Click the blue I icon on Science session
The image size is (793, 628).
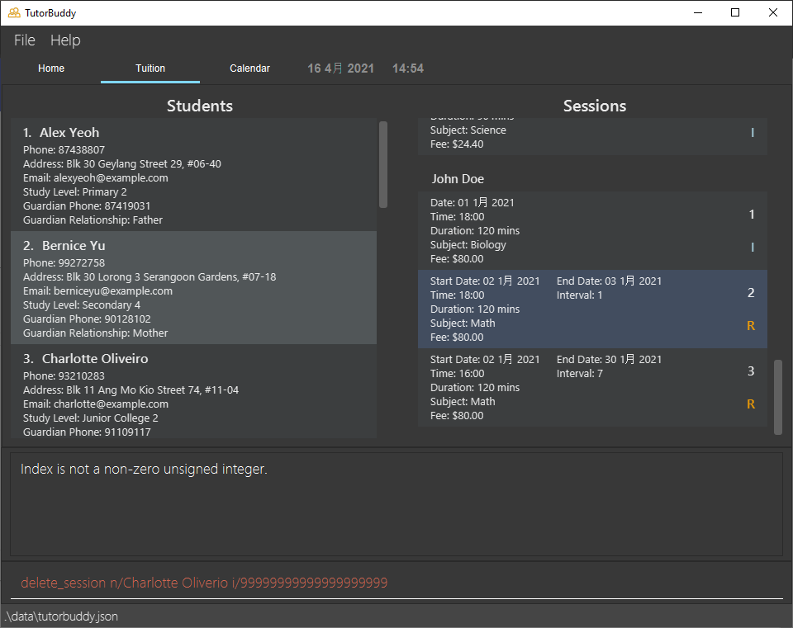click(753, 132)
